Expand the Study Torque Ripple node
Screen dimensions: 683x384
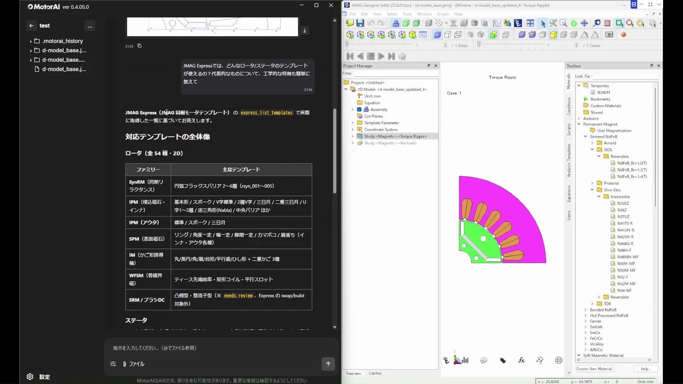pyautogui.click(x=352, y=136)
